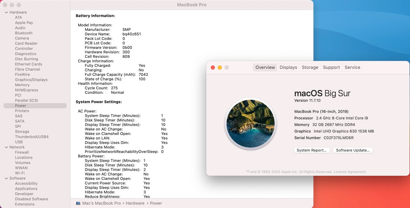Open the Storage tab
The image size is (410, 208).
coord(310,67)
